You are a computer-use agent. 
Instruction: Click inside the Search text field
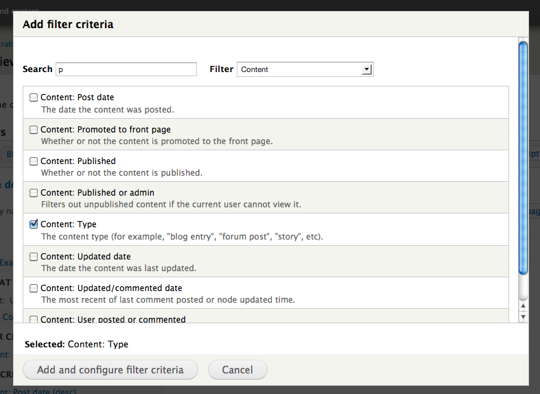126,69
